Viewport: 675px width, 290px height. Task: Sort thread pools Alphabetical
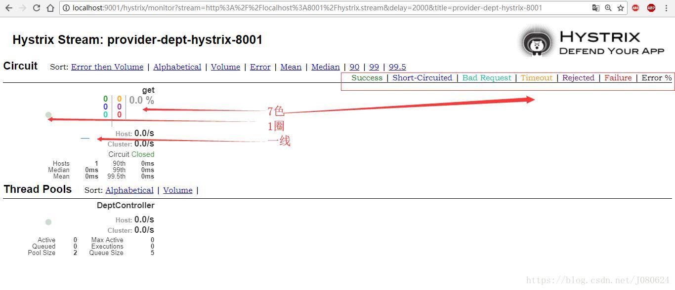pyautogui.click(x=129, y=190)
